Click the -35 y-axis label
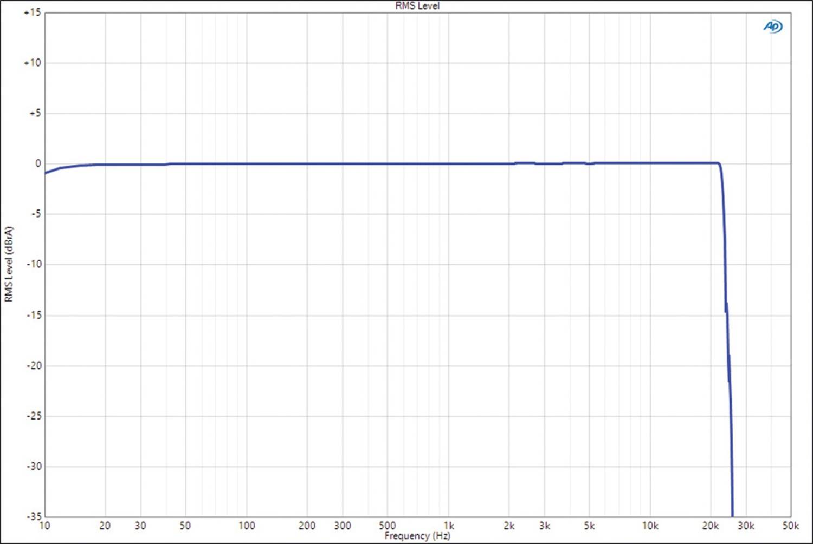The image size is (813, 544). (x=34, y=516)
